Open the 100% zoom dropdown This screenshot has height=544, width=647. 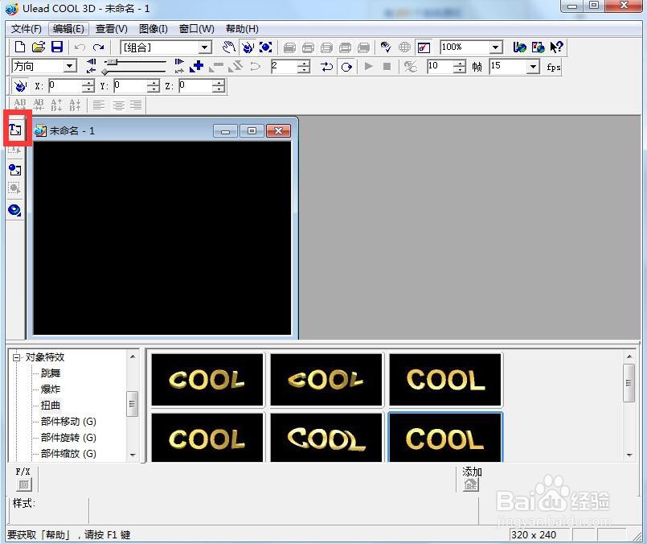496,47
